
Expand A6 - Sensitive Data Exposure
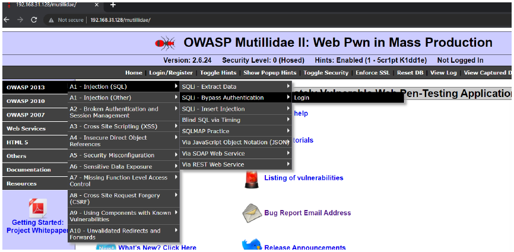(123, 167)
